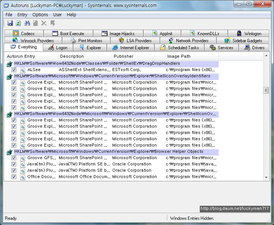The image size is (274, 225).
Task: Uncheck the Office Docu... entry checkbox
Action: [x=14, y=177]
